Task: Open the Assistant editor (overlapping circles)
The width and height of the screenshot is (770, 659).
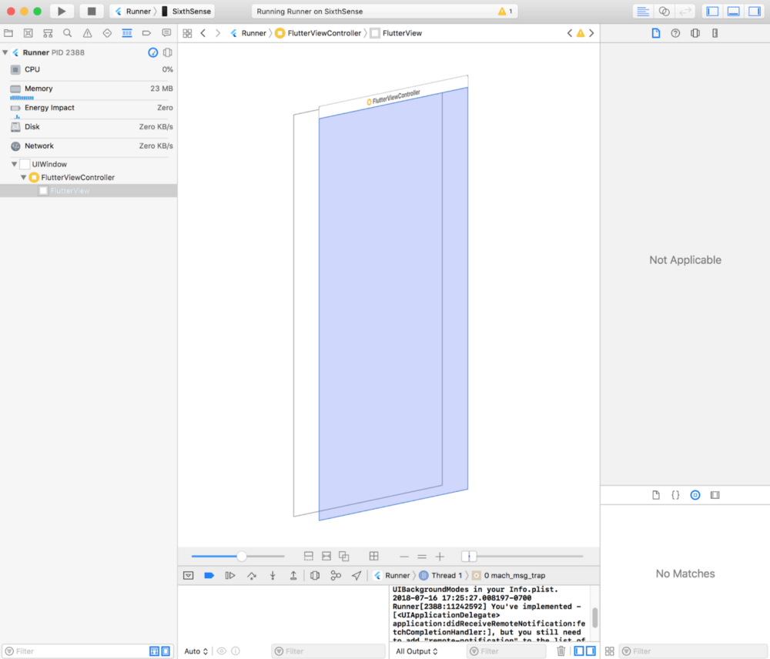Action: [x=664, y=11]
